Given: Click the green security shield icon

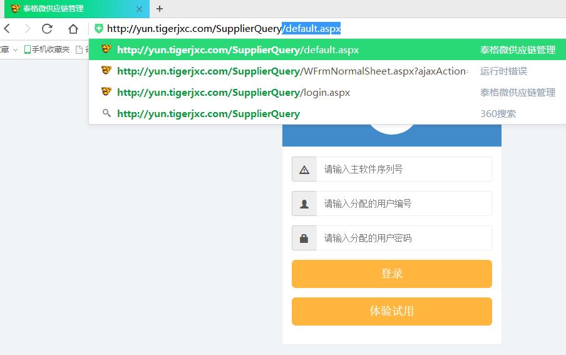Looking at the screenshot, I should tap(98, 29).
